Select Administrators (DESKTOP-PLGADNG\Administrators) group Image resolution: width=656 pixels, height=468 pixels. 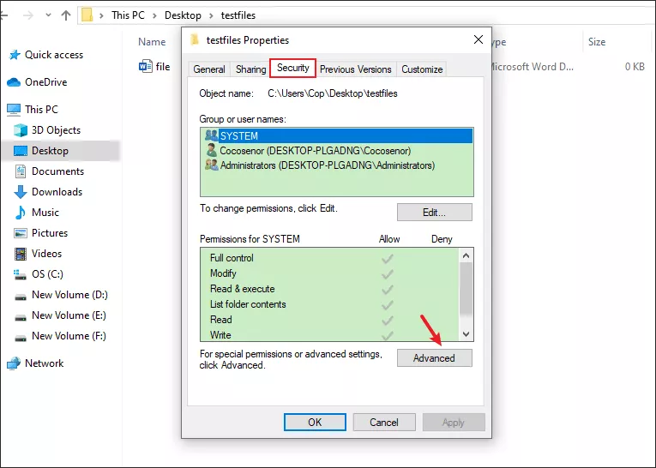(337, 165)
